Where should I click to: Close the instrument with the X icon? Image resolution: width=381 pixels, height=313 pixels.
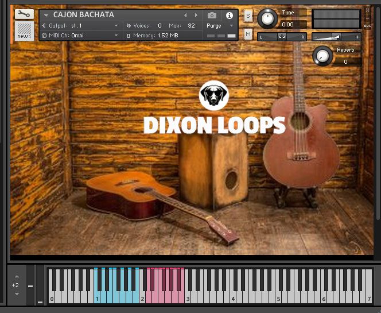(x=367, y=10)
